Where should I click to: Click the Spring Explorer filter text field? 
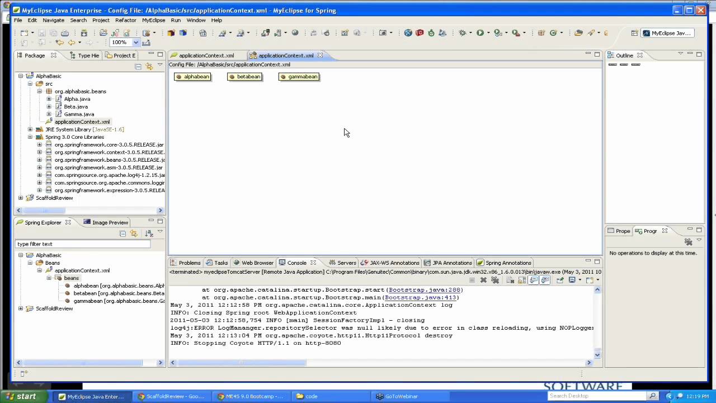point(83,244)
